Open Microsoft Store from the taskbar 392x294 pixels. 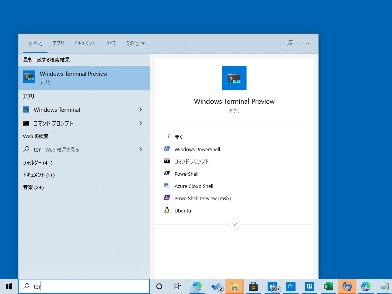253,286
